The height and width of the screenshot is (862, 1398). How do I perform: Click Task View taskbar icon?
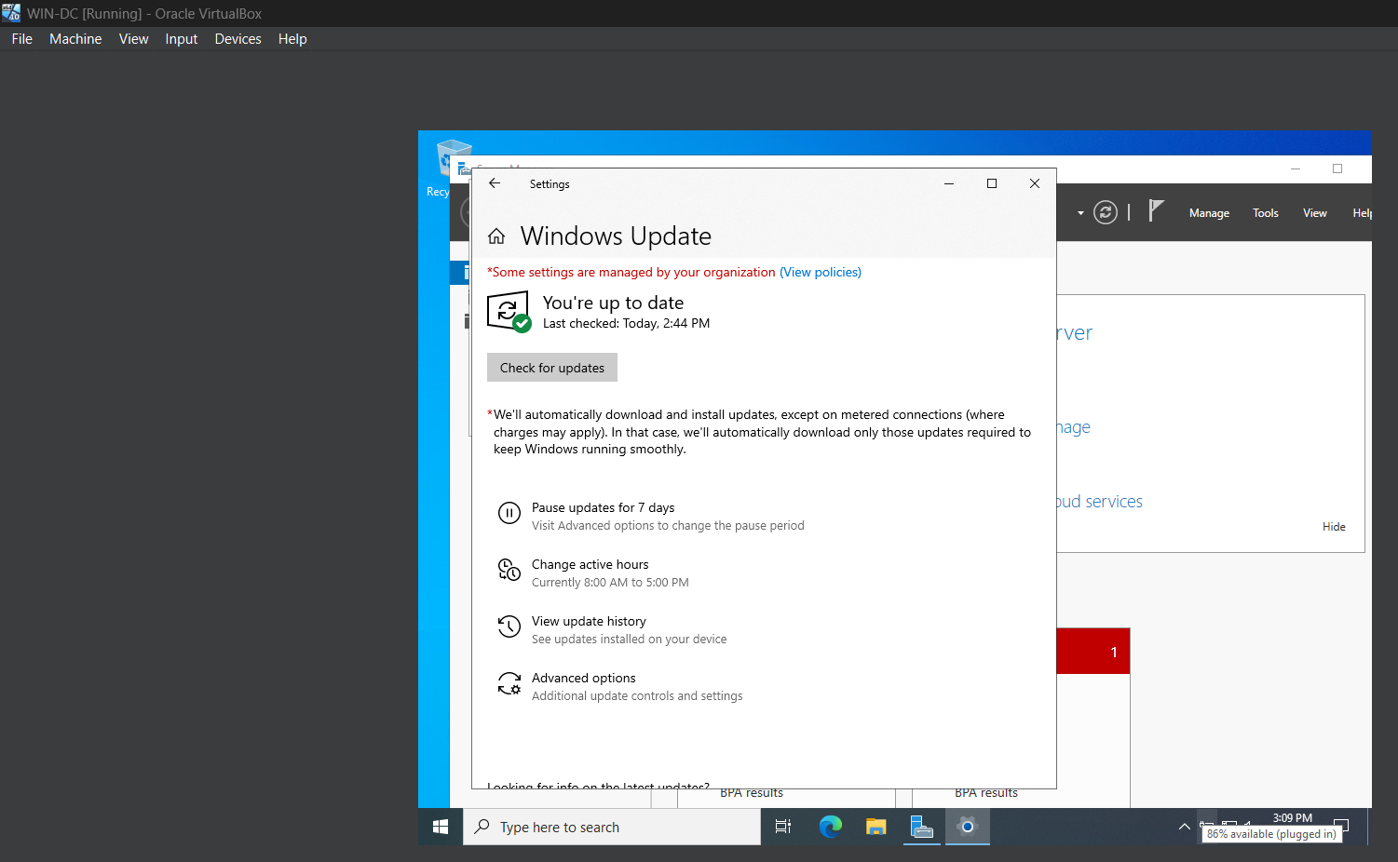783,827
